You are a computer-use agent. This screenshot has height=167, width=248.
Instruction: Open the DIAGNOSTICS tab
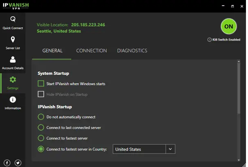pos(132,51)
